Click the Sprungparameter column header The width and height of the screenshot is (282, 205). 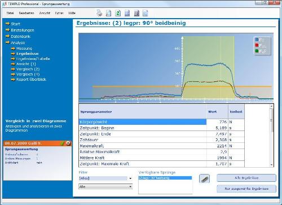[x=143, y=112]
